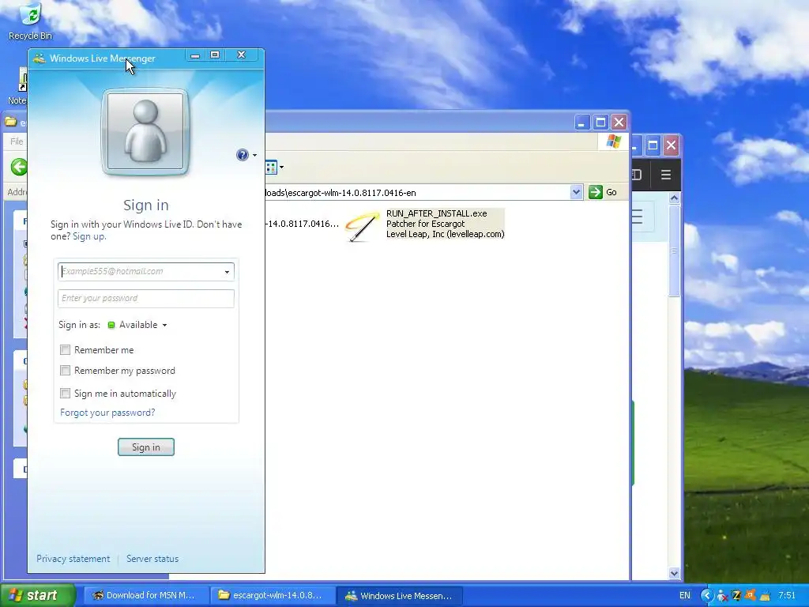The height and width of the screenshot is (607, 809).
Task: Open the Views dropdown arrow in Explorer
Action: (x=281, y=168)
